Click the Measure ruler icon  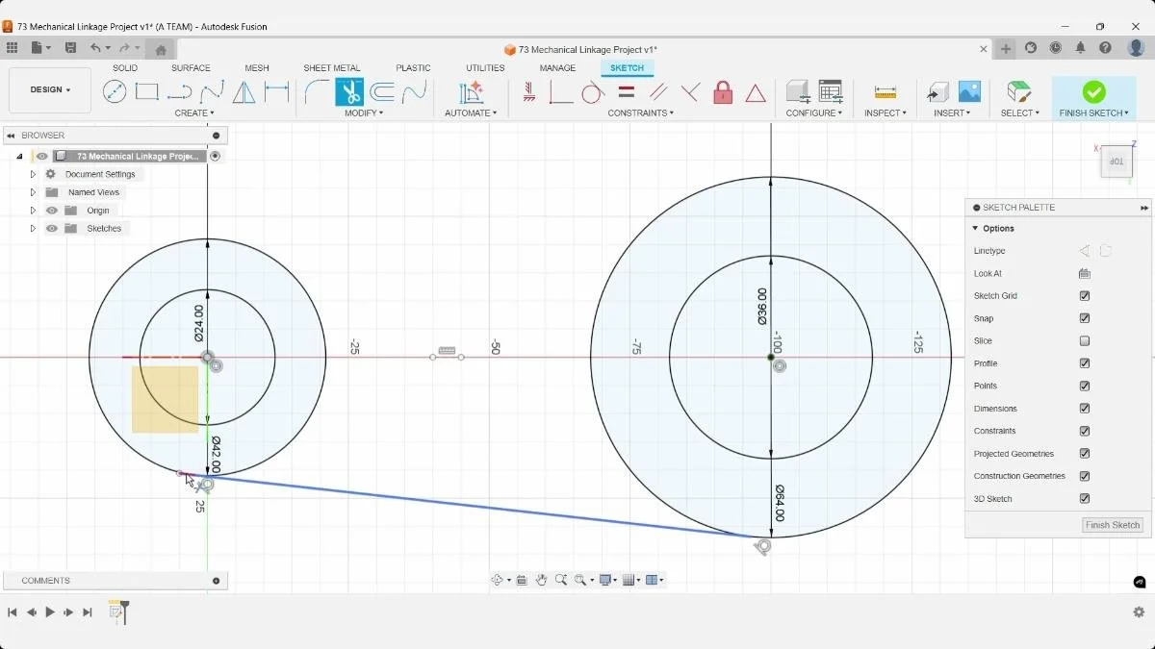[885, 92]
